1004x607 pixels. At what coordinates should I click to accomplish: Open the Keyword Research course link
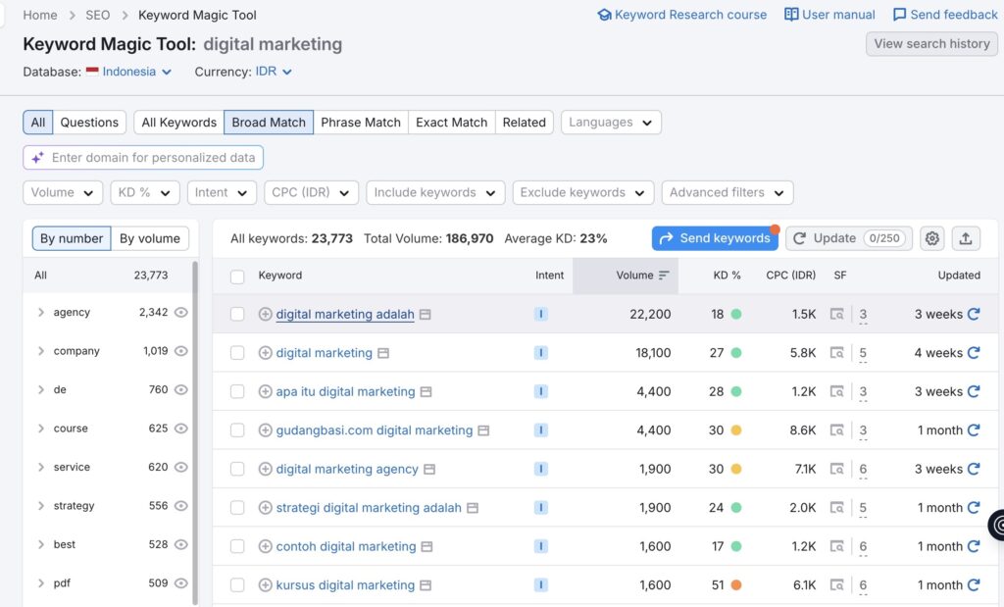point(682,15)
